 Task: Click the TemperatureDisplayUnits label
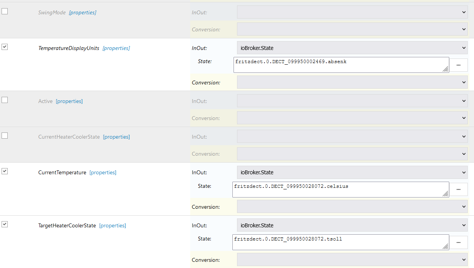[x=69, y=48]
